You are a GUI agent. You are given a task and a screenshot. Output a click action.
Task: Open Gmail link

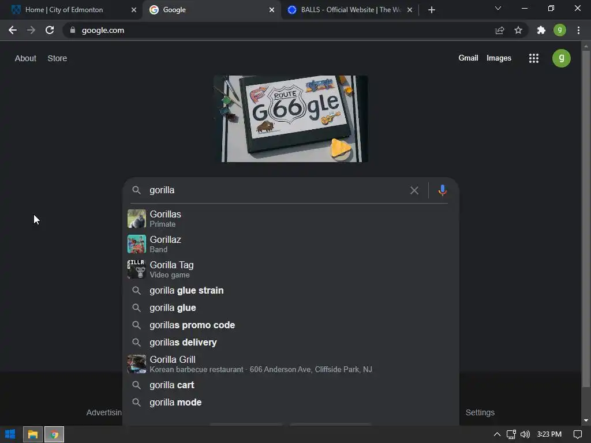tap(468, 58)
